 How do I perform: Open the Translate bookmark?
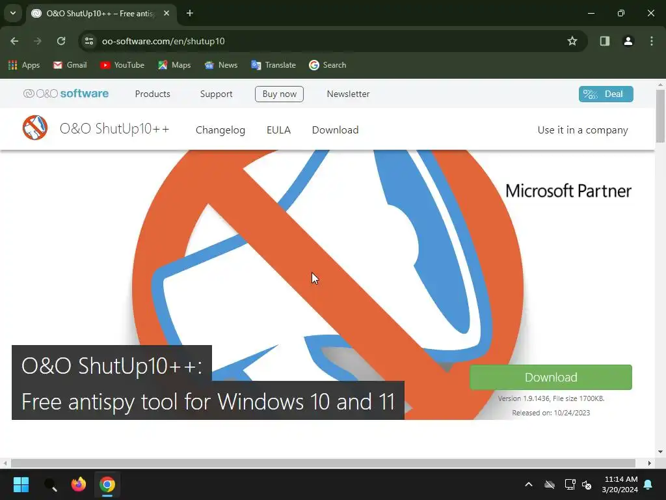click(x=274, y=65)
